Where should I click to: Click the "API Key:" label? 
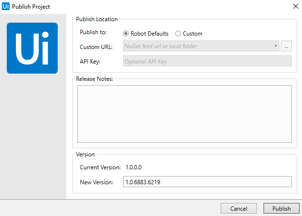point(90,61)
